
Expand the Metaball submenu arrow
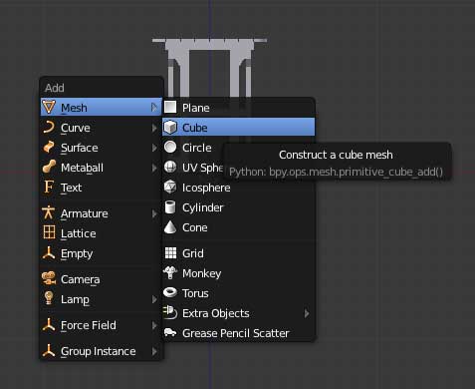click(x=154, y=168)
